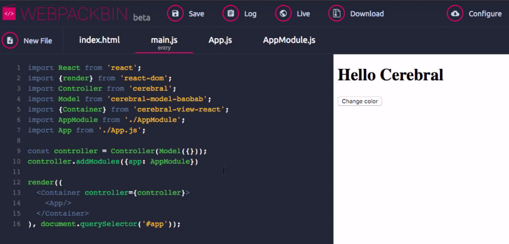Click the New File label
Viewport: 509px width, 244px height.
coord(38,41)
